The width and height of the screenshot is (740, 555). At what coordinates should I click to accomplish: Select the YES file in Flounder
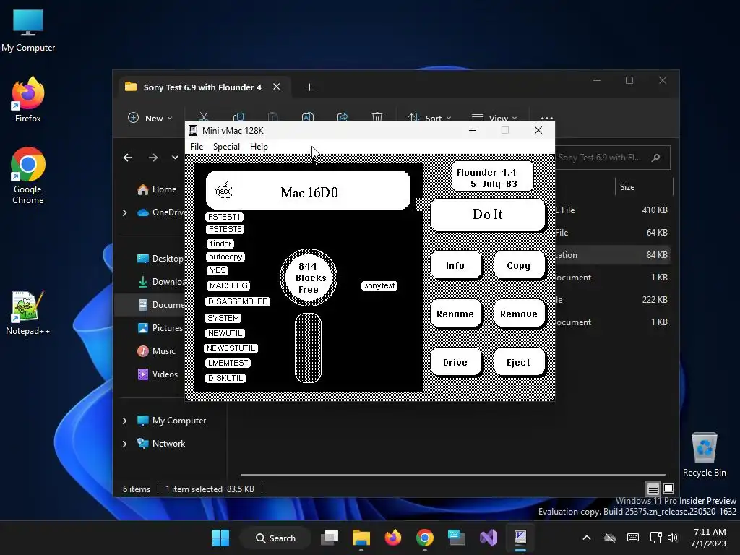click(218, 270)
